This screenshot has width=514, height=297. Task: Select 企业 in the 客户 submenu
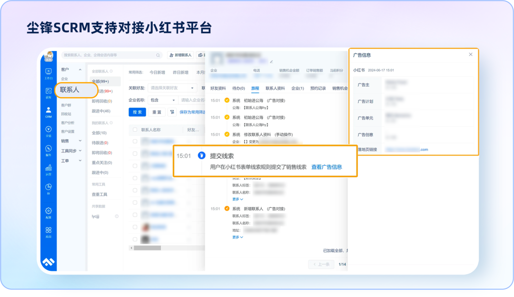click(x=65, y=79)
